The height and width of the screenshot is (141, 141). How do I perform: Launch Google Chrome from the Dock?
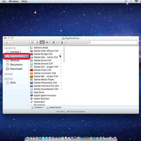point(30,138)
